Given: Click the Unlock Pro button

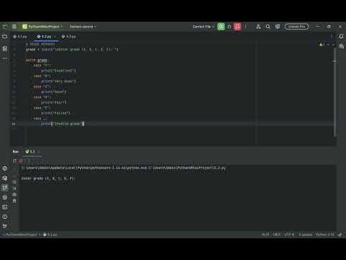Looking at the screenshot, I should pos(297,27).
